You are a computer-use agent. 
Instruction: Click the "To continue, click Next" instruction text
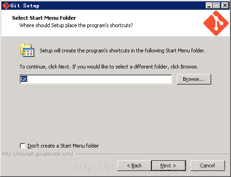click(x=109, y=67)
